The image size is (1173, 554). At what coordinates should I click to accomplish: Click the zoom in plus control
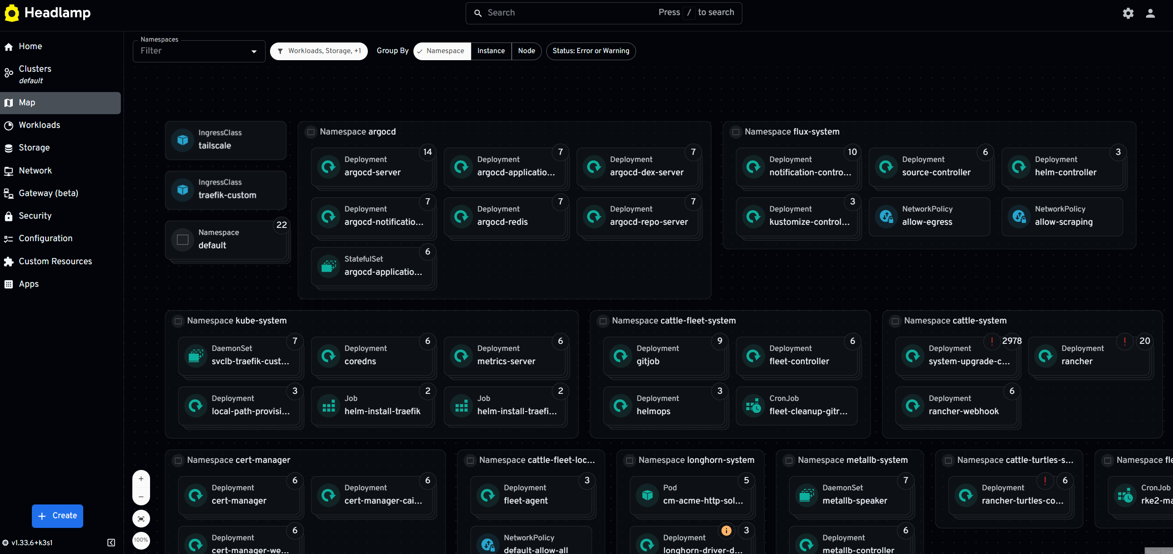[x=141, y=478]
